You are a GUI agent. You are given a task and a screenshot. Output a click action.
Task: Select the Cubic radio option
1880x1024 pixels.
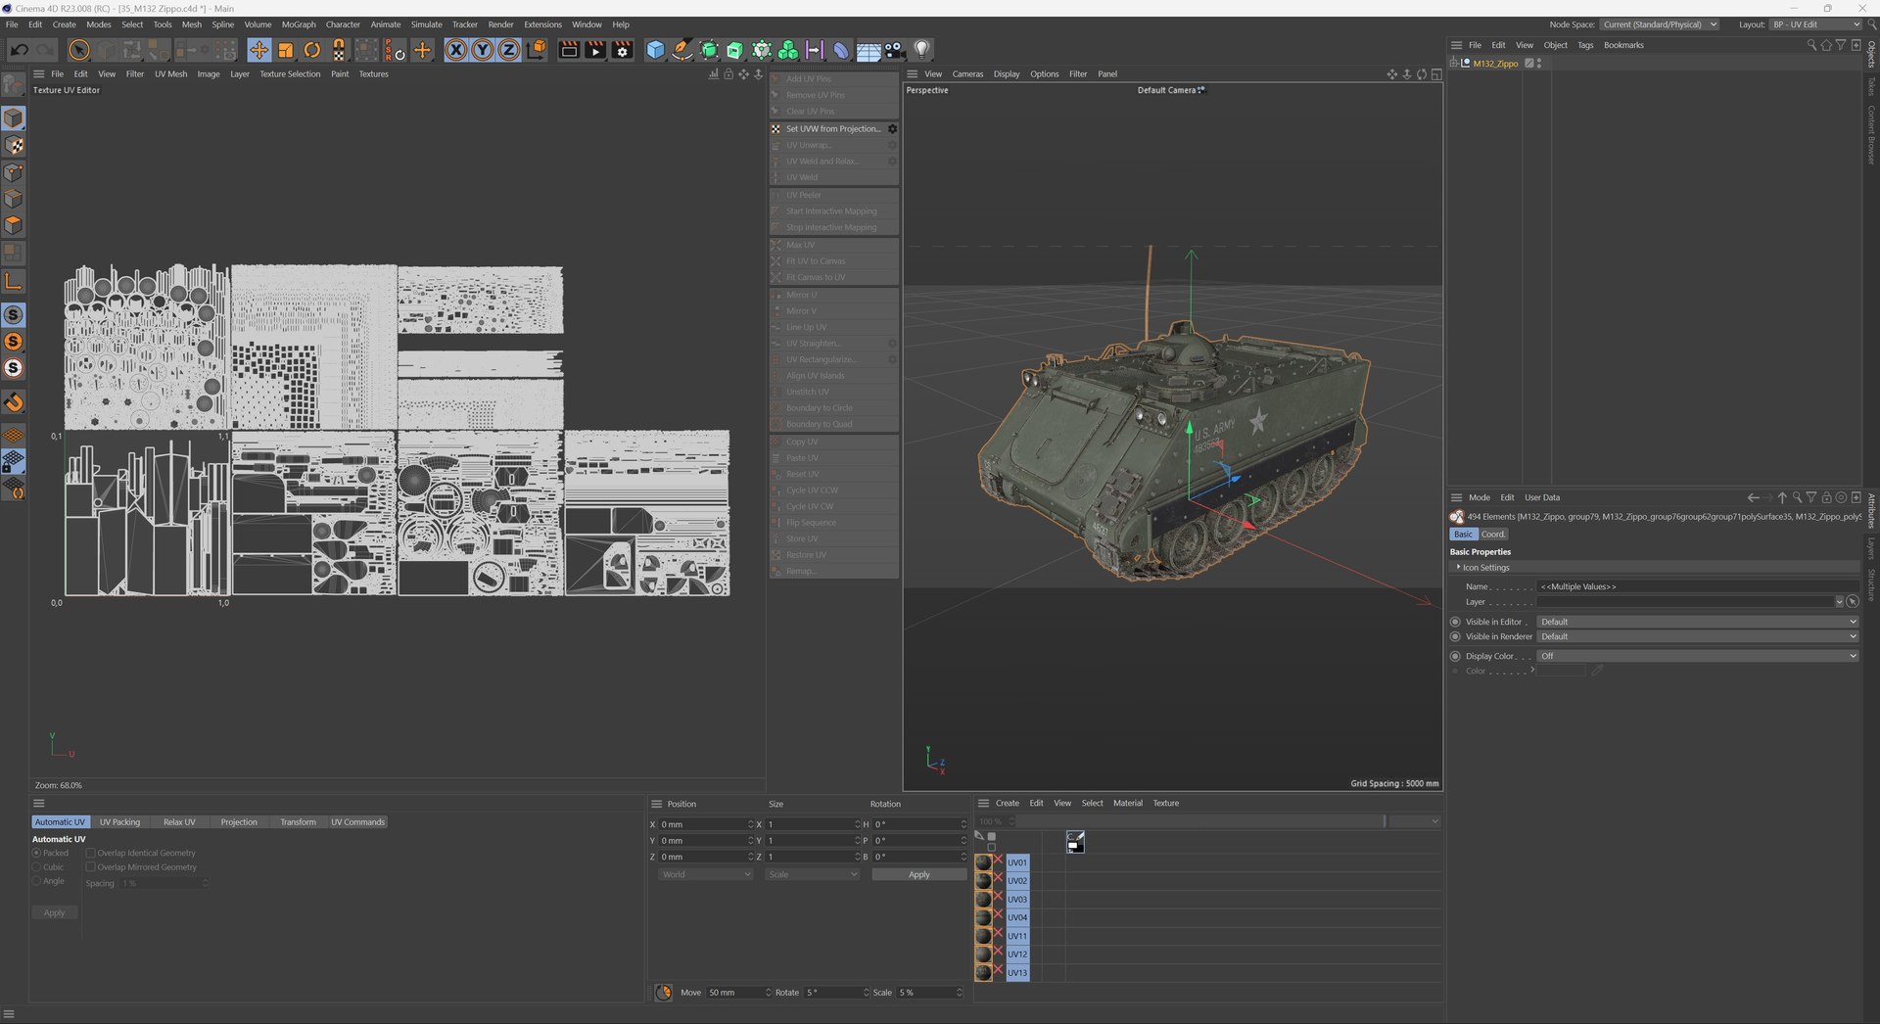pyautogui.click(x=36, y=867)
